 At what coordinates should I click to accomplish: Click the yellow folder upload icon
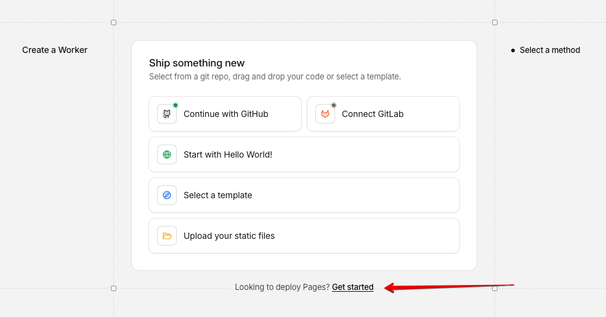point(166,236)
